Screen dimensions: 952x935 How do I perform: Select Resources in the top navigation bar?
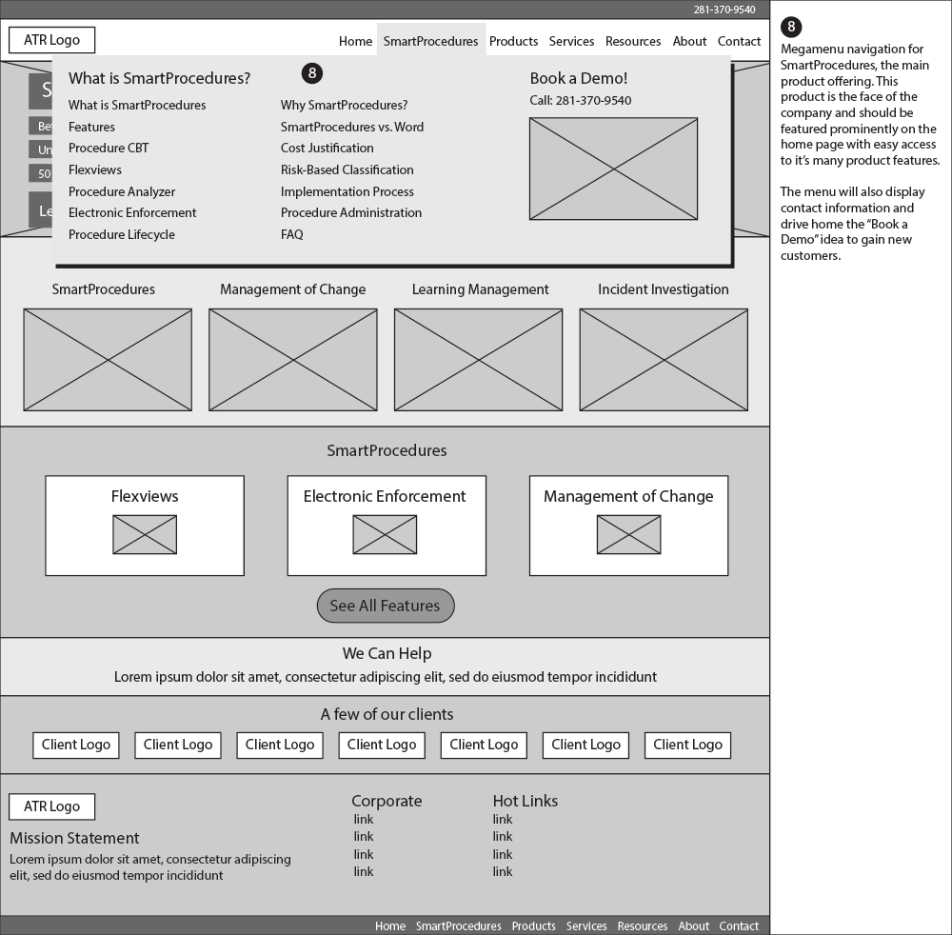pyautogui.click(x=632, y=41)
